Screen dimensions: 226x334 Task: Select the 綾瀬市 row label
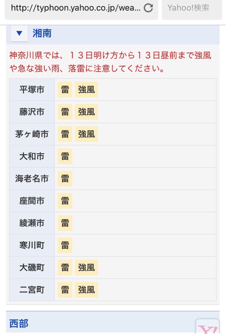point(32,223)
